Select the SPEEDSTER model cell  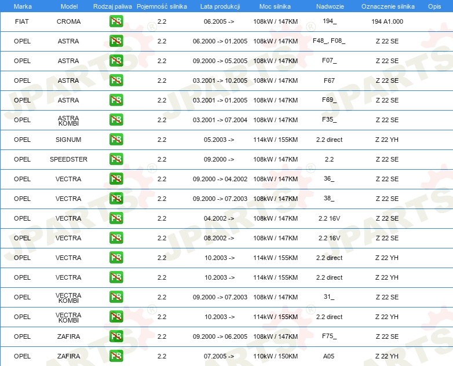tap(68, 159)
